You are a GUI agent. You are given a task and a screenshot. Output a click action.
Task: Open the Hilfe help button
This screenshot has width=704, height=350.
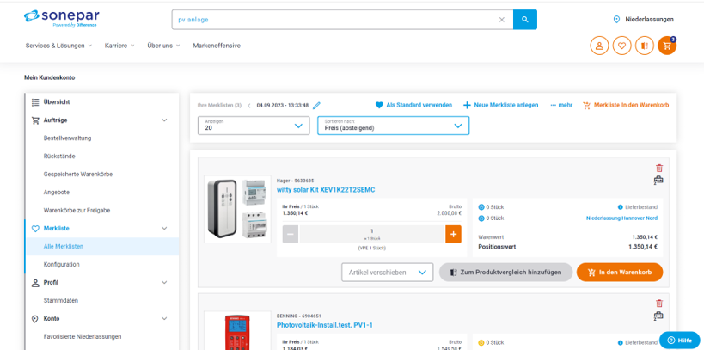679,341
